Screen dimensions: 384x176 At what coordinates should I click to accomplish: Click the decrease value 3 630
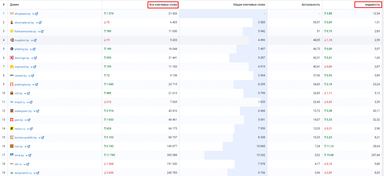coord(109,173)
